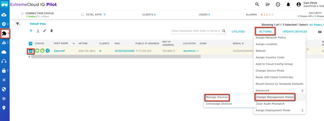Click the trash delete icon
Image resolution: width=324 pixels, height=121 pixels.
pyautogui.click(x=52, y=30)
